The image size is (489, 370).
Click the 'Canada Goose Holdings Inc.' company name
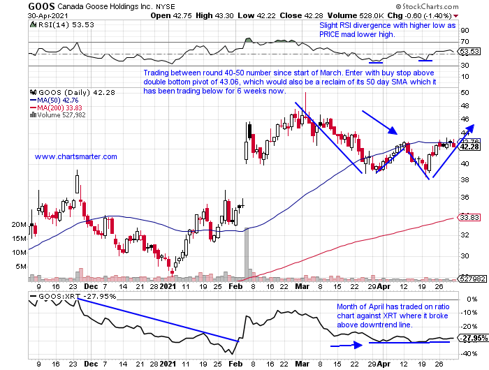(x=105, y=6)
